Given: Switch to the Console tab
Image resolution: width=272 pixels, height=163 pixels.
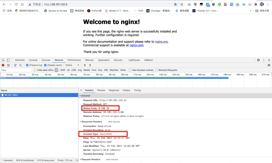Looking at the screenshot, I should 33,60.
